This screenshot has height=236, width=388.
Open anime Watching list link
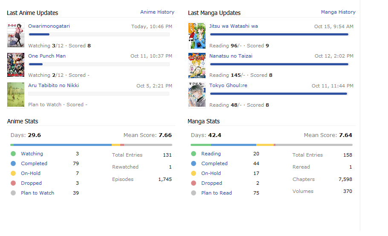32,154
